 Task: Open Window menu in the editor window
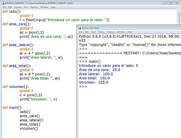tap(44, 7)
